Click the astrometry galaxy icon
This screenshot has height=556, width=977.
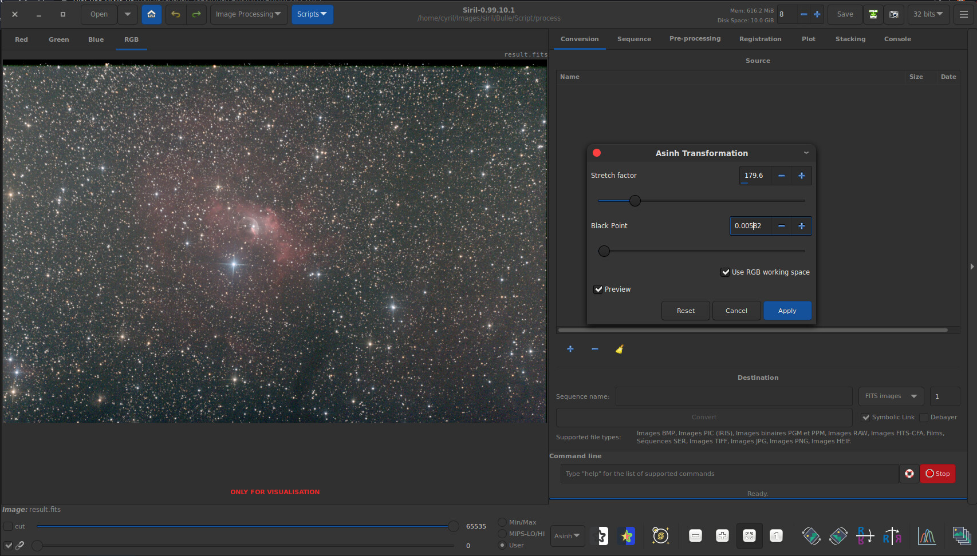[x=660, y=536]
